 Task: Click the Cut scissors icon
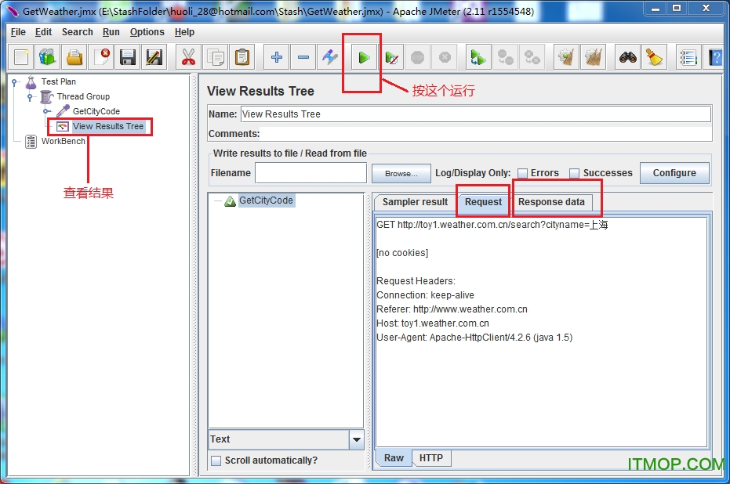(x=187, y=57)
